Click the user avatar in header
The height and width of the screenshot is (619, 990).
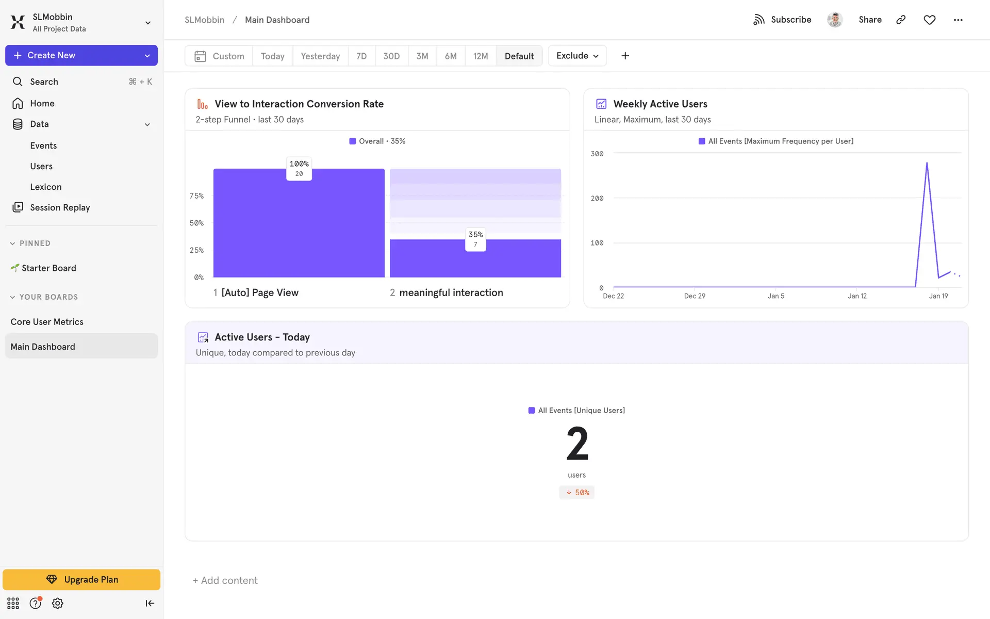[x=835, y=20]
